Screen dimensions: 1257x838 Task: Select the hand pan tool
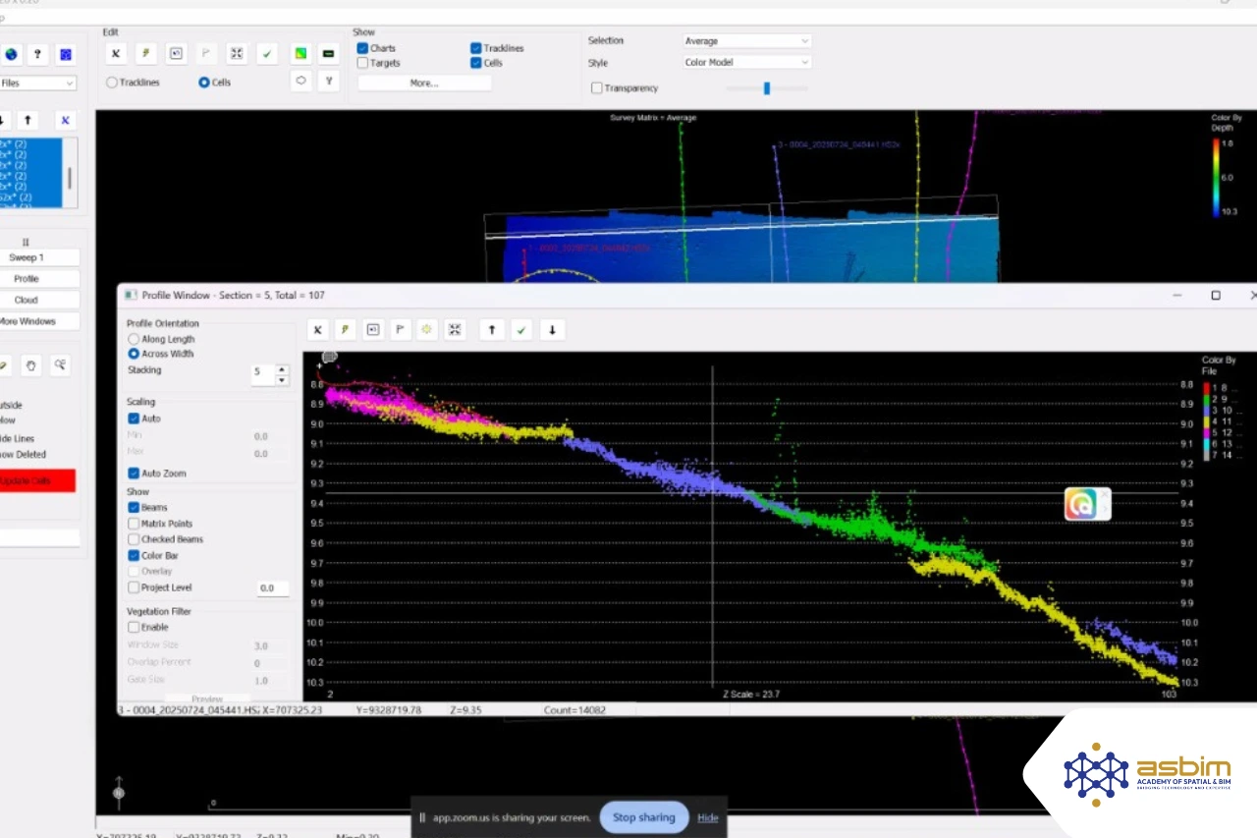[x=31, y=365]
